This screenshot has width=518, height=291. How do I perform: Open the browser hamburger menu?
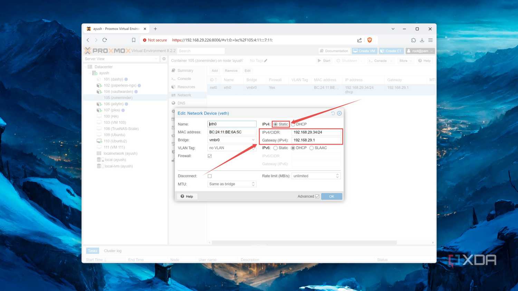click(x=430, y=40)
